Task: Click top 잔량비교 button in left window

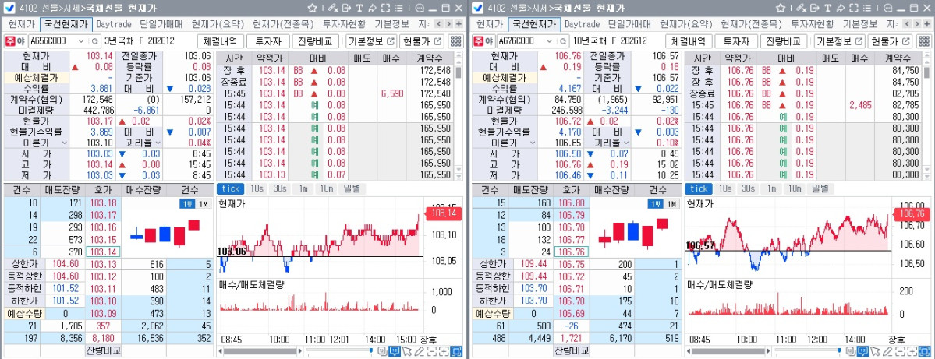Action: point(316,41)
